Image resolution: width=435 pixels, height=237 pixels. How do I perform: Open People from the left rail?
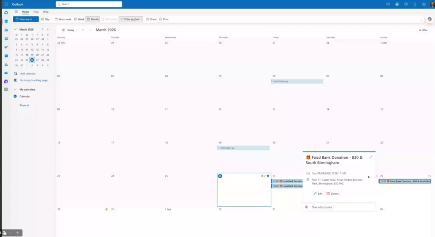tap(6, 30)
